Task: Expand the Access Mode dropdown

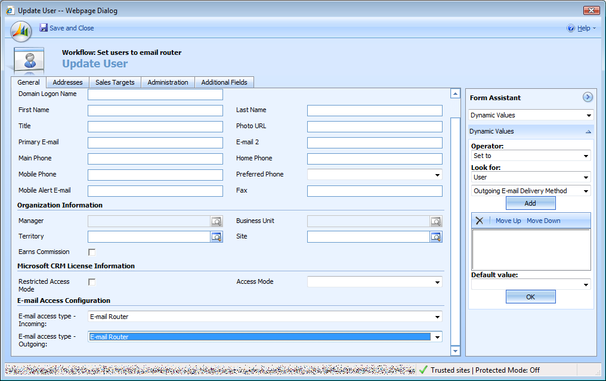Action: coord(437,282)
